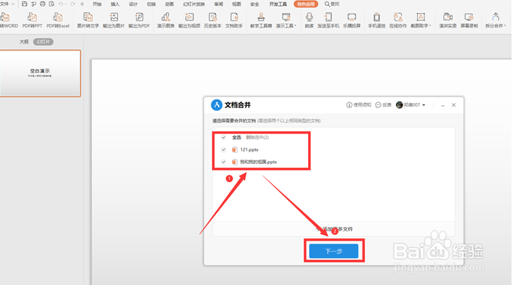Switch to the 开发工具 ribbon tab

pyautogui.click(x=278, y=4)
